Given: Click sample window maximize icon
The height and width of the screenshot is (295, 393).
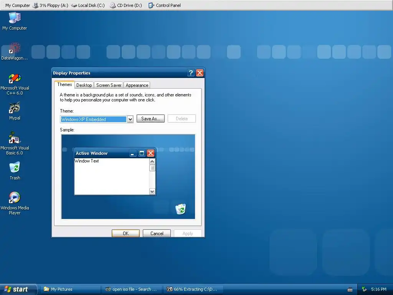Looking at the screenshot, I should [142, 153].
